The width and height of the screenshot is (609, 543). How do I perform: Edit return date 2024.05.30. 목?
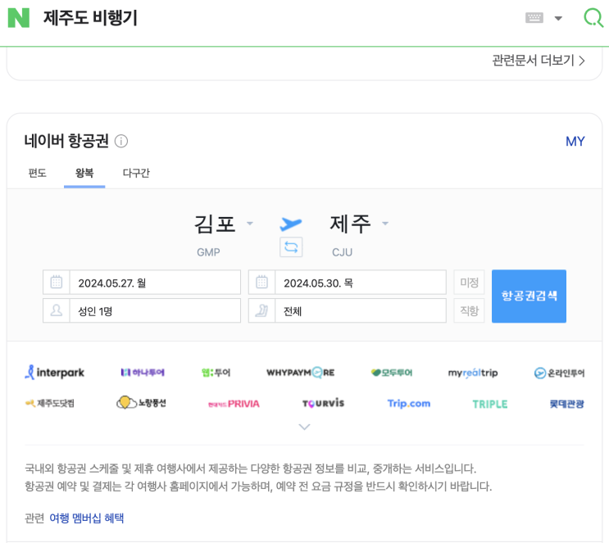click(x=361, y=283)
